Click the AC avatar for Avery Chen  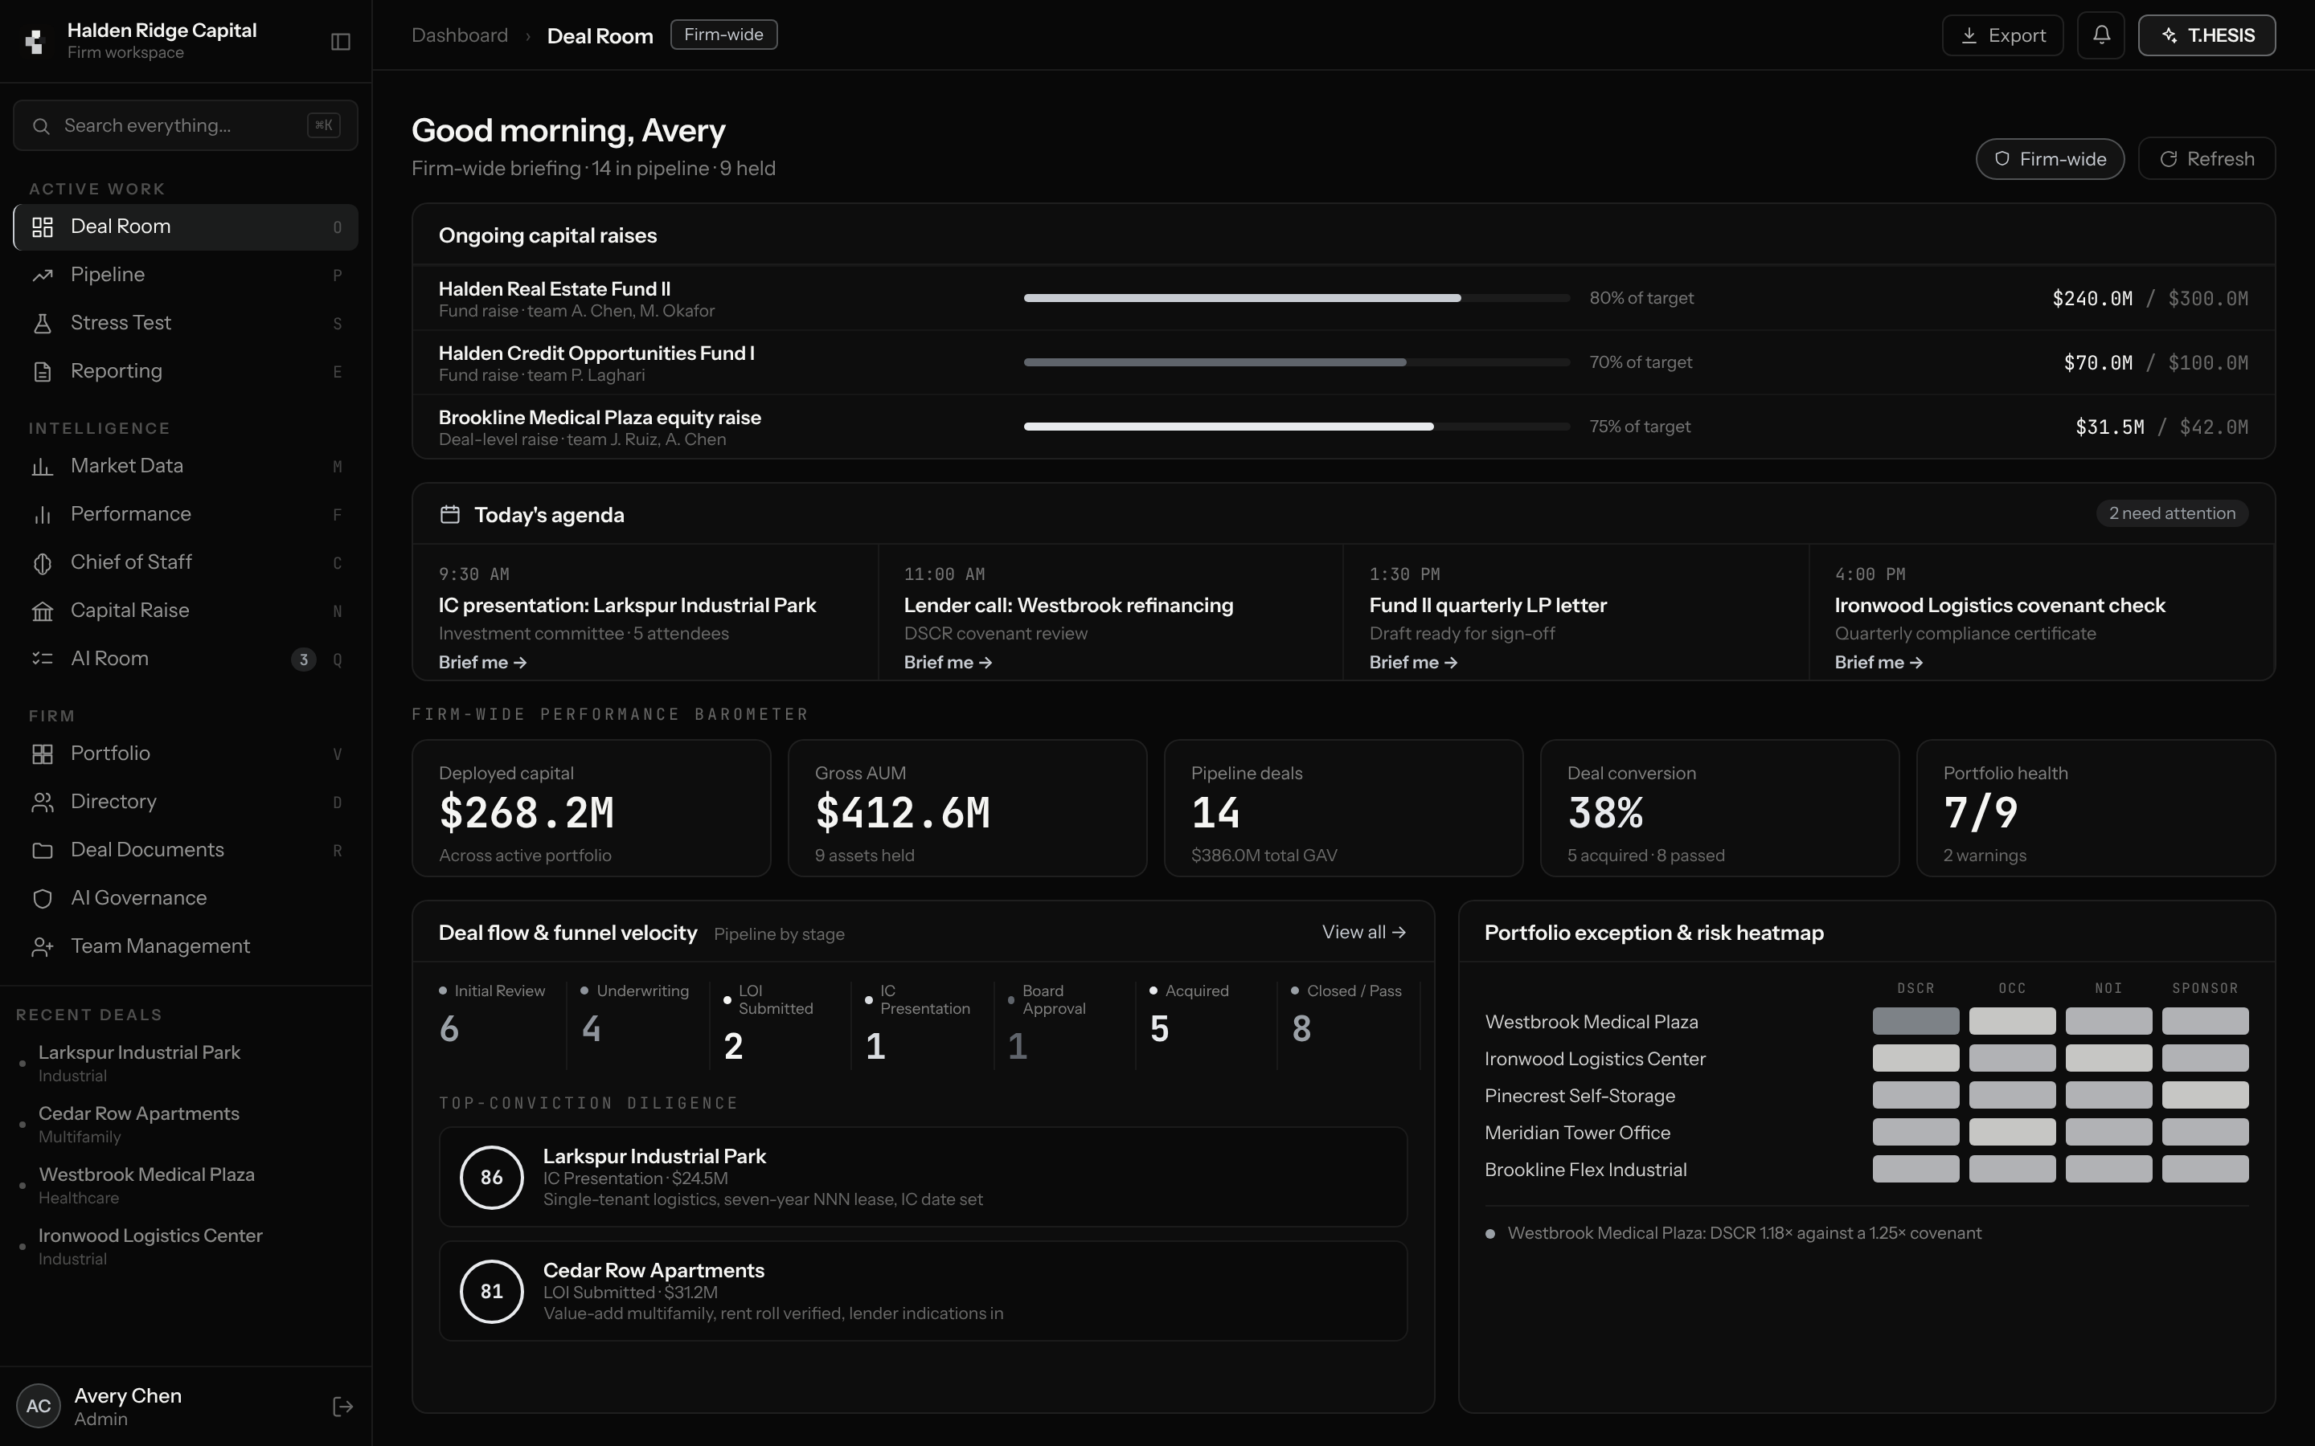click(39, 1406)
